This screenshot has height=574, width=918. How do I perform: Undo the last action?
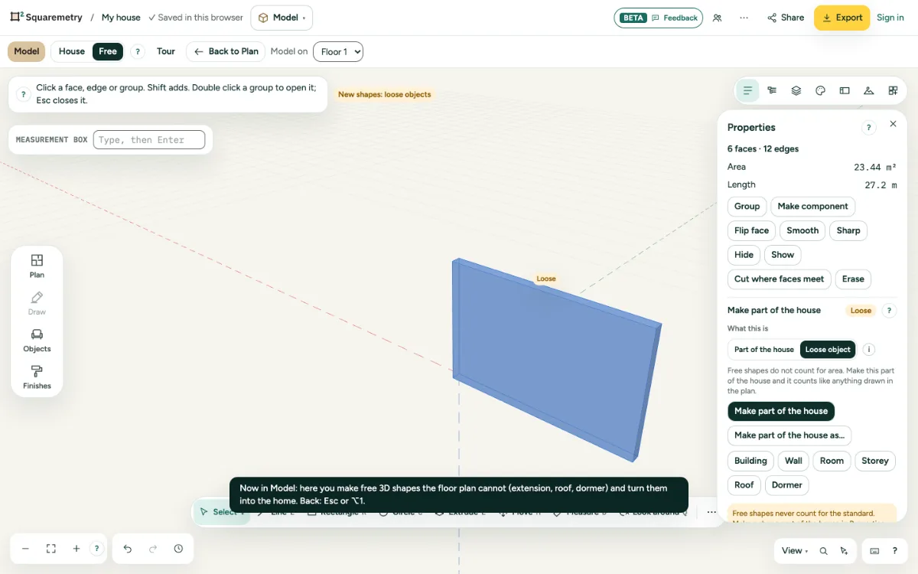pos(128,549)
